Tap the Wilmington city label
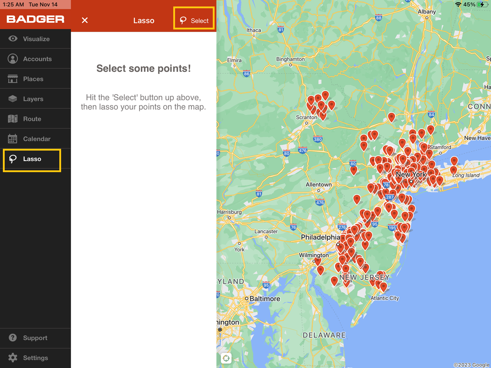 [x=314, y=255]
